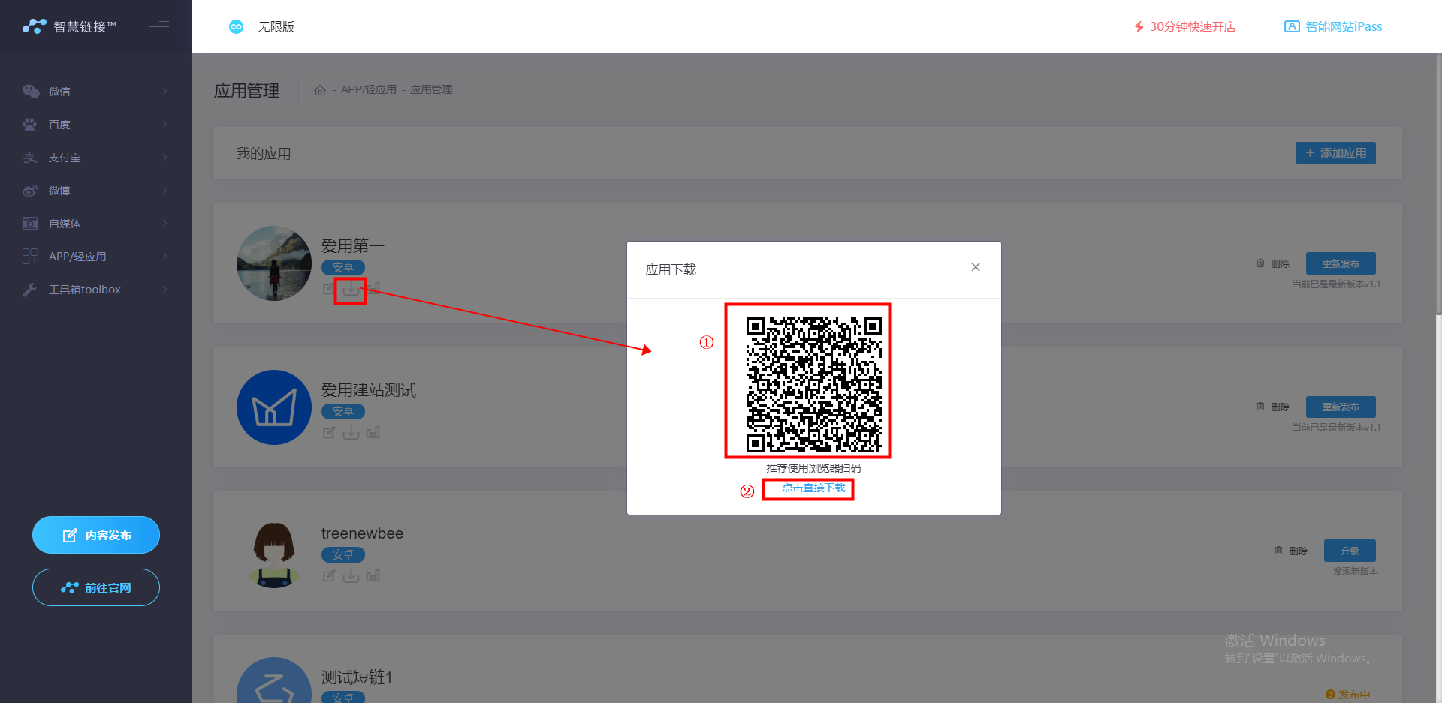The image size is (1442, 703).
Task: Click edit icon for 爱用建站测试
Action: tap(329, 432)
